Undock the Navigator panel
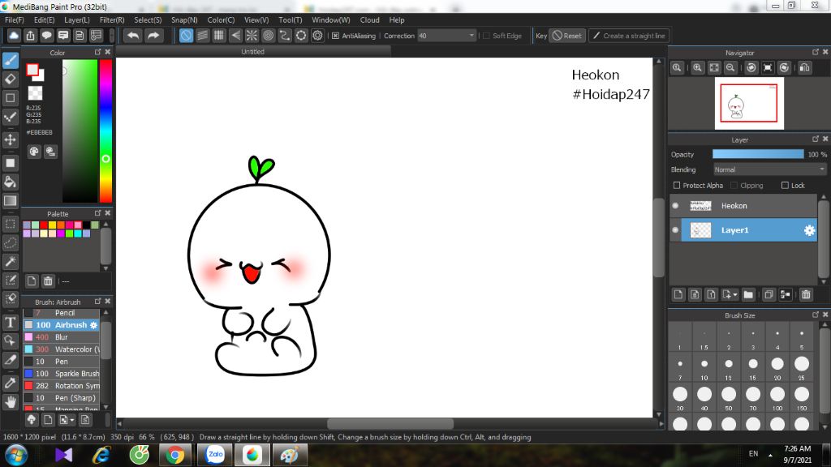This screenshot has width=831, height=467. (815, 52)
